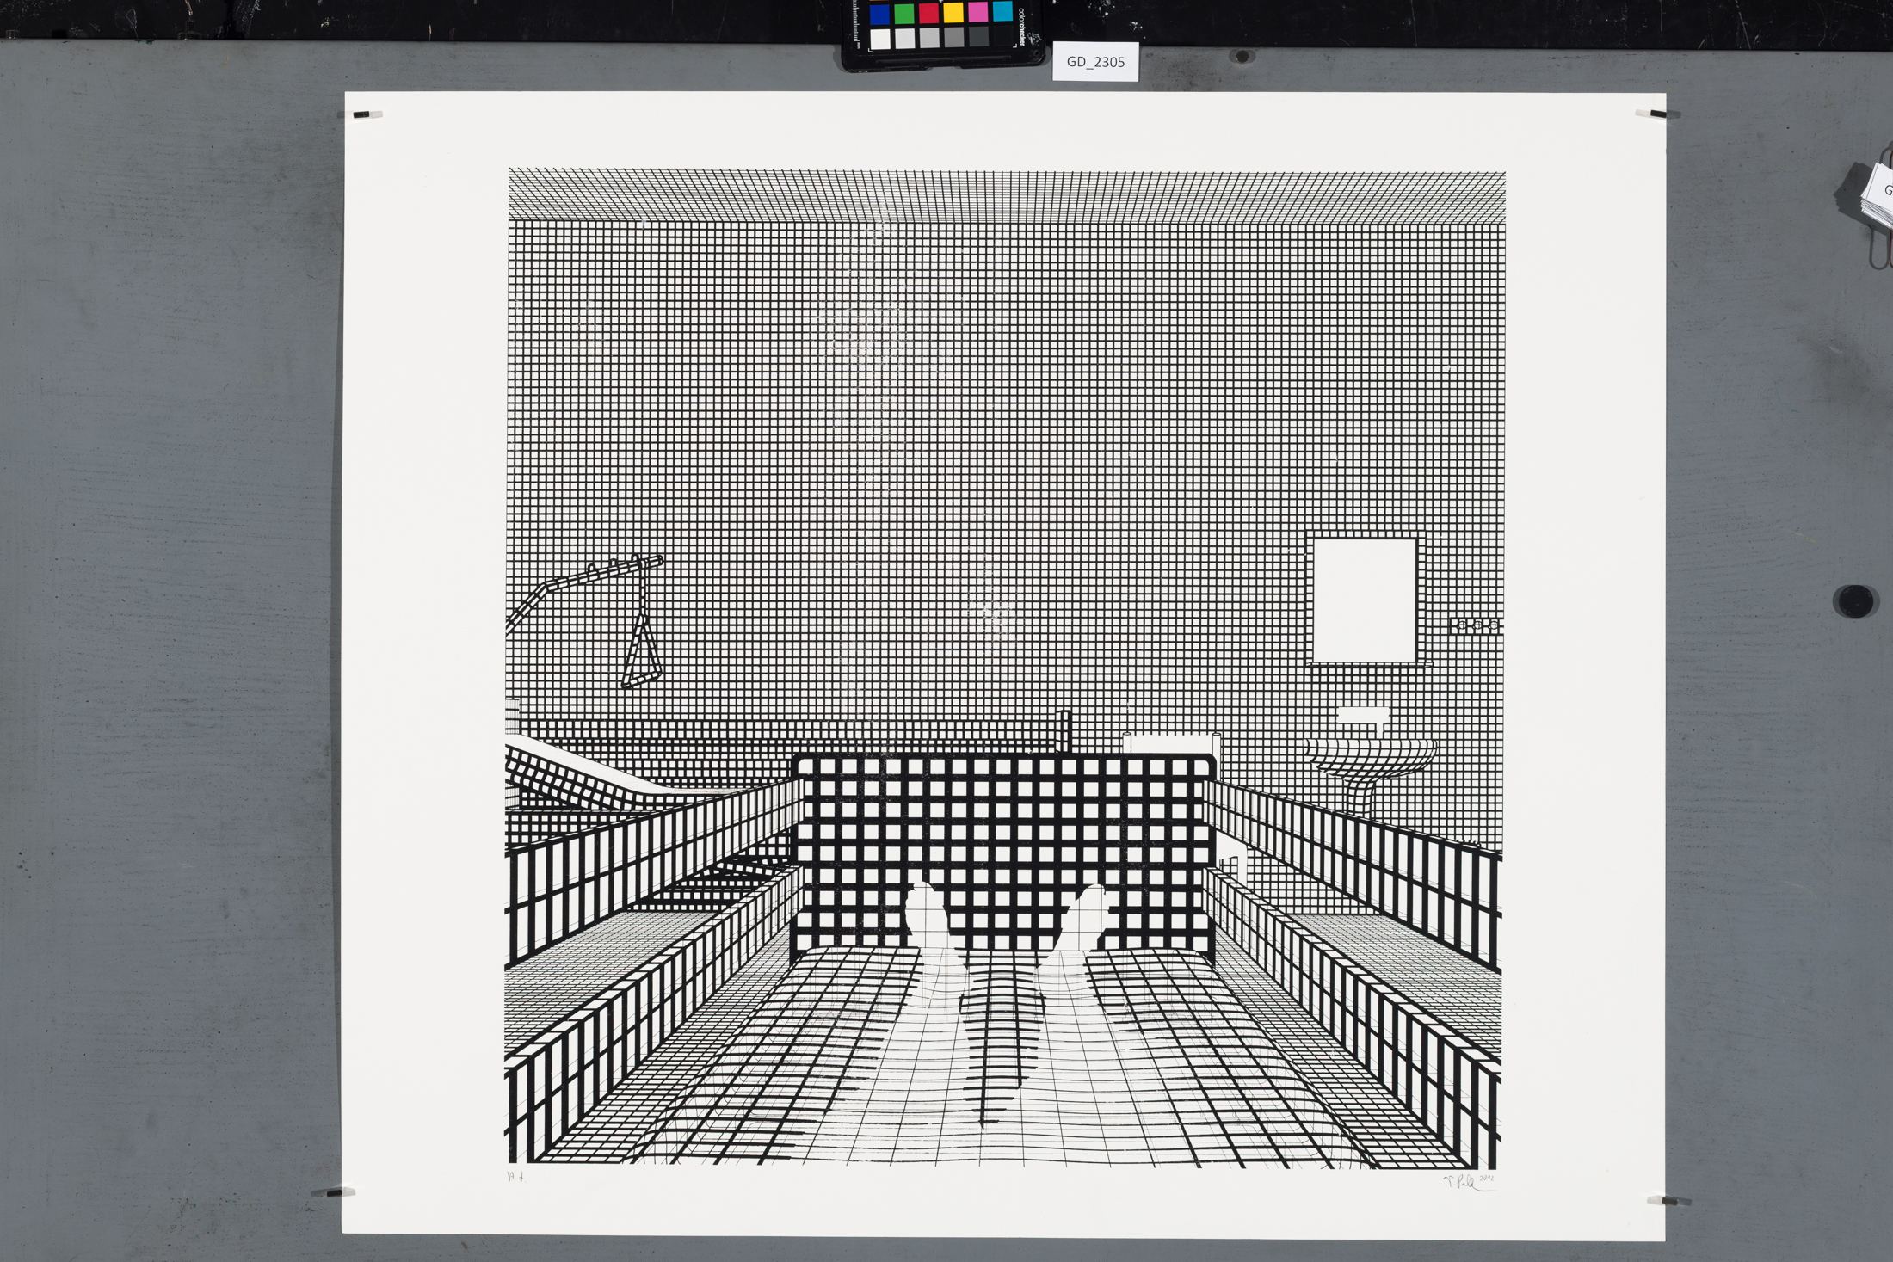Click the hanging triangle grab handle

point(641,658)
